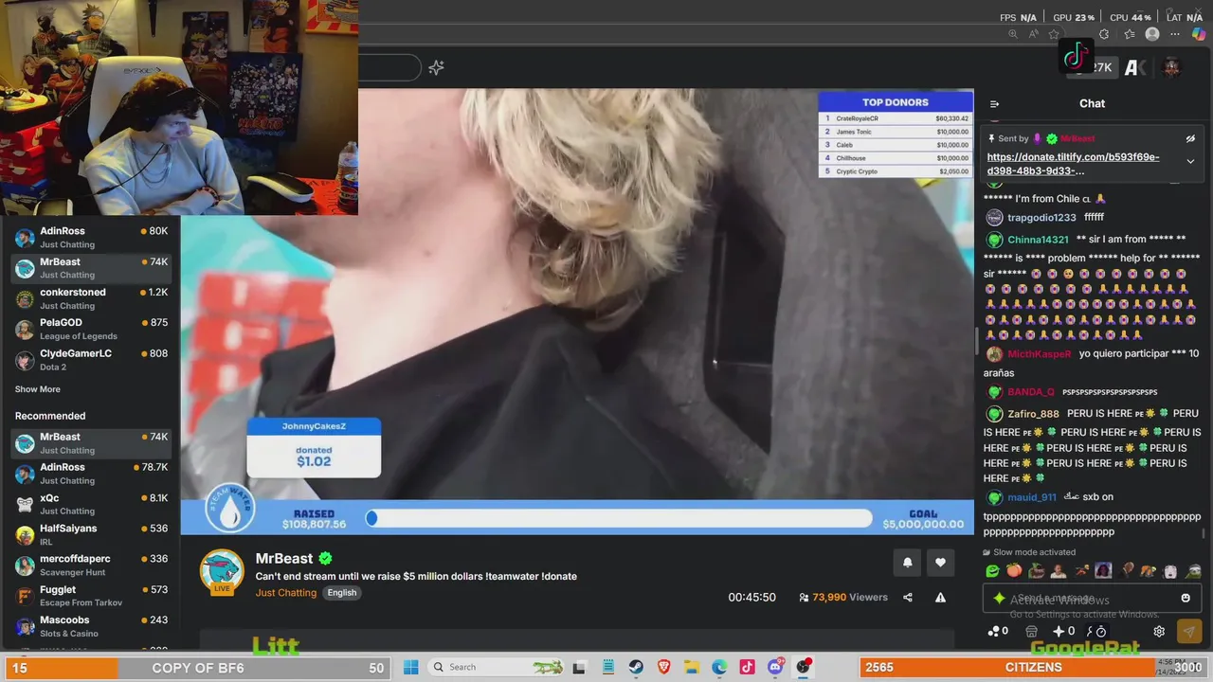Open File Explorer from the taskbar
This screenshot has height=682, width=1213.
tap(691, 667)
